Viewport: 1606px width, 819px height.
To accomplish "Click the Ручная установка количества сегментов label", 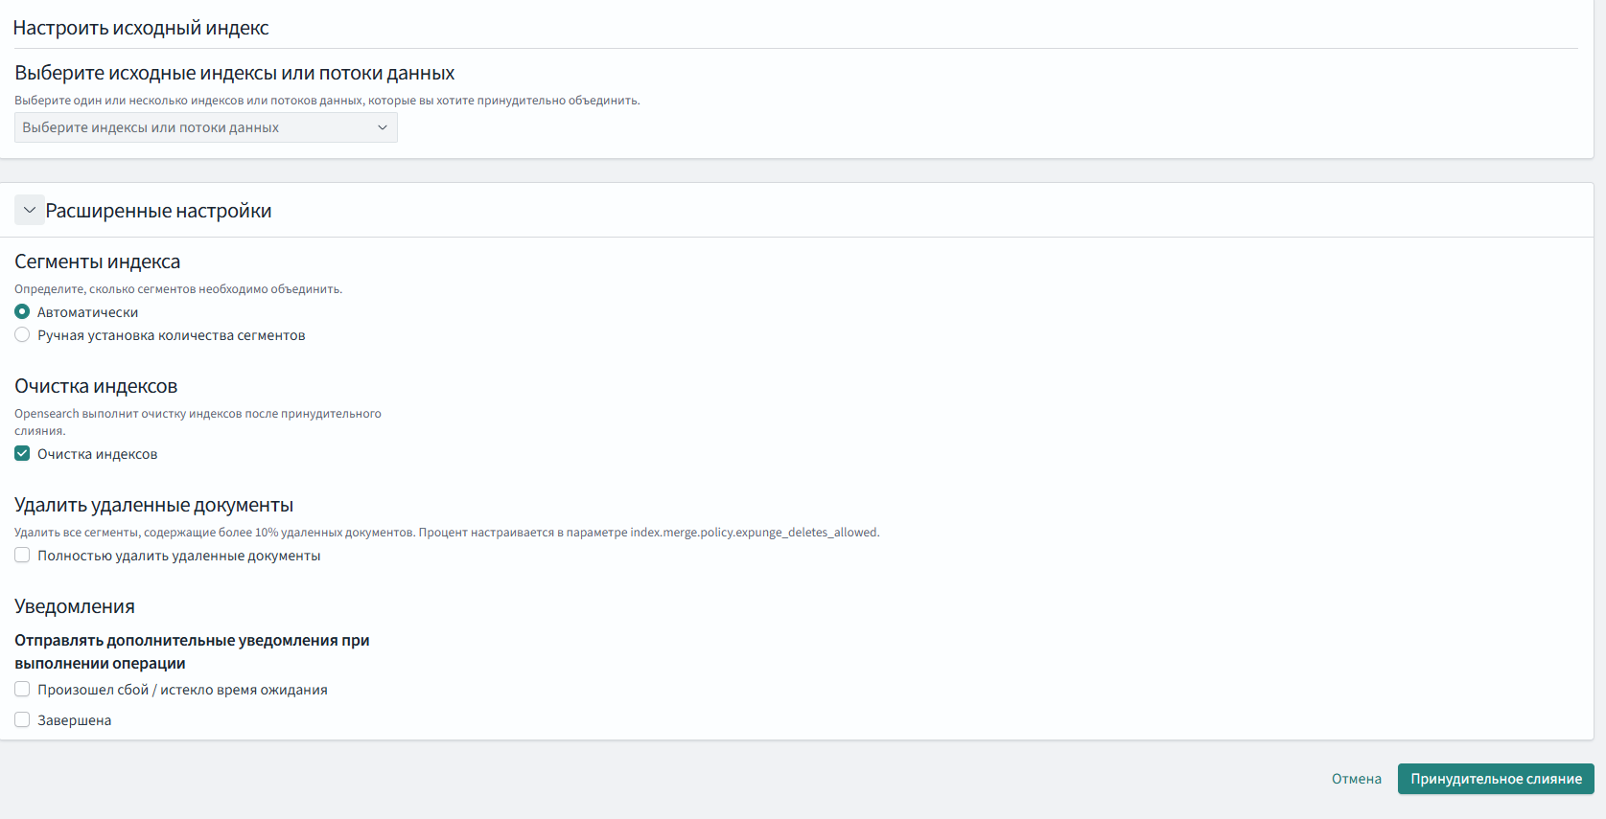I will click(x=171, y=335).
